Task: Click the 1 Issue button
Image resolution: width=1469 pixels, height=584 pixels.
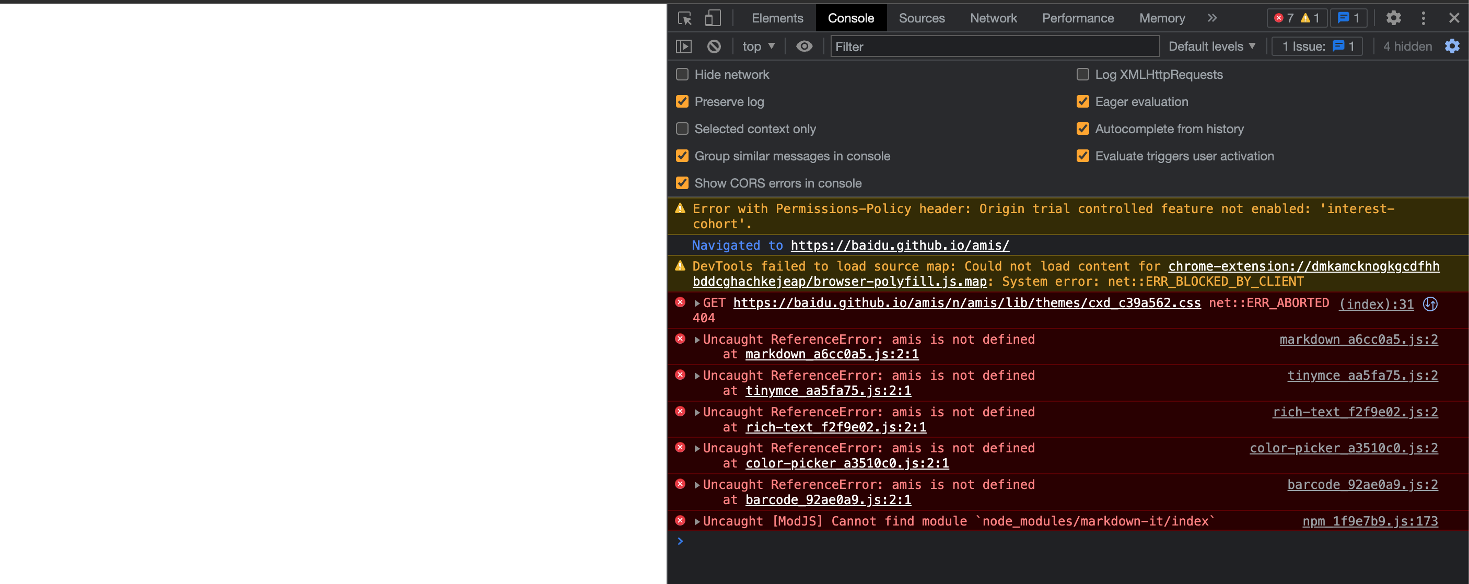Action: point(1318,46)
